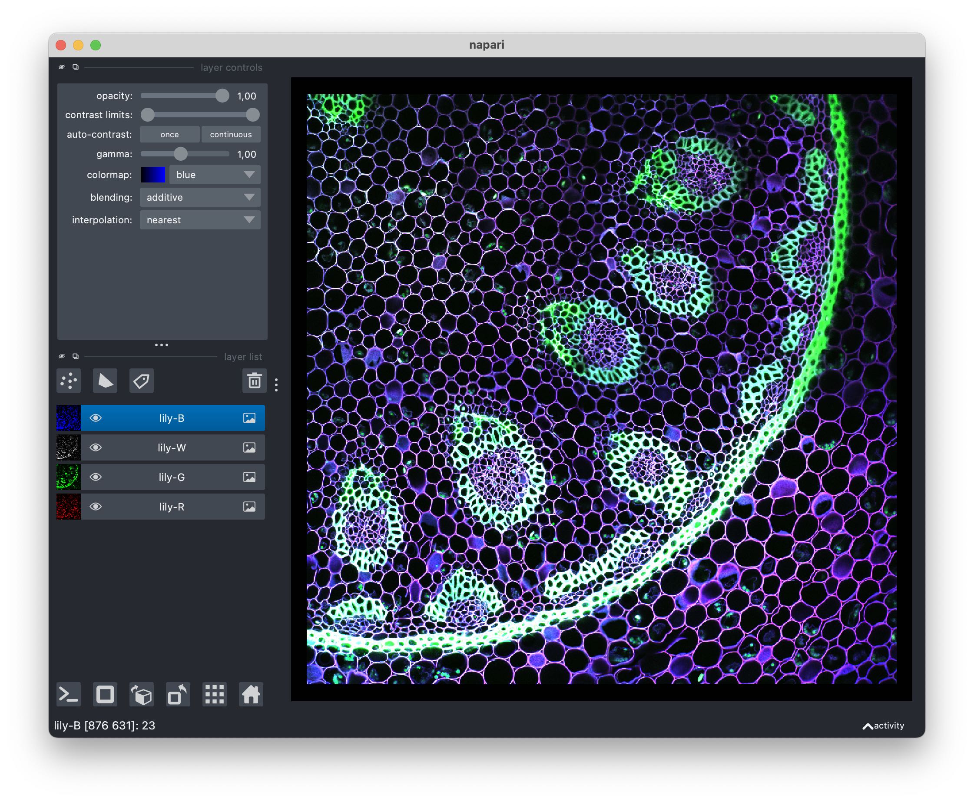Create a new shapes layer
This screenshot has height=802, width=974.
(x=105, y=381)
